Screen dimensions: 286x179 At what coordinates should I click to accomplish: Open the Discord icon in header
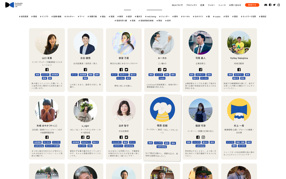pos(266,5)
